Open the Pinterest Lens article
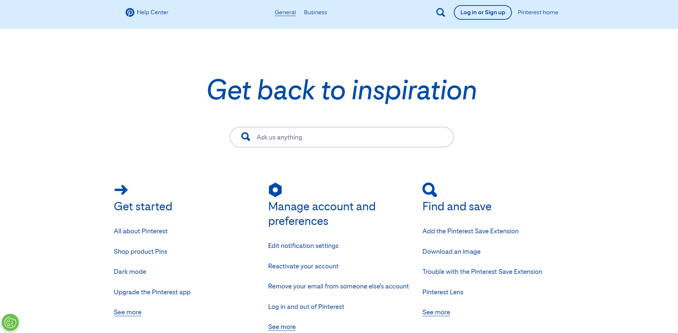678x333 pixels. coord(443,292)
